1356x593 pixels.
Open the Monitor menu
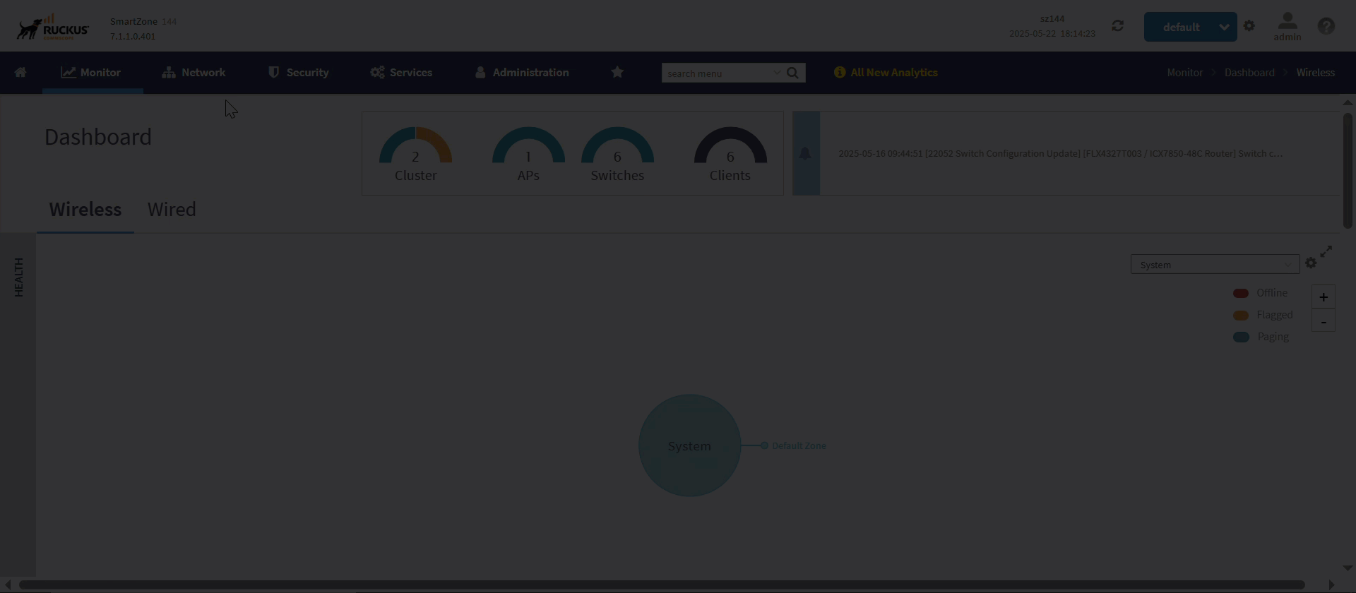[91, 72]
